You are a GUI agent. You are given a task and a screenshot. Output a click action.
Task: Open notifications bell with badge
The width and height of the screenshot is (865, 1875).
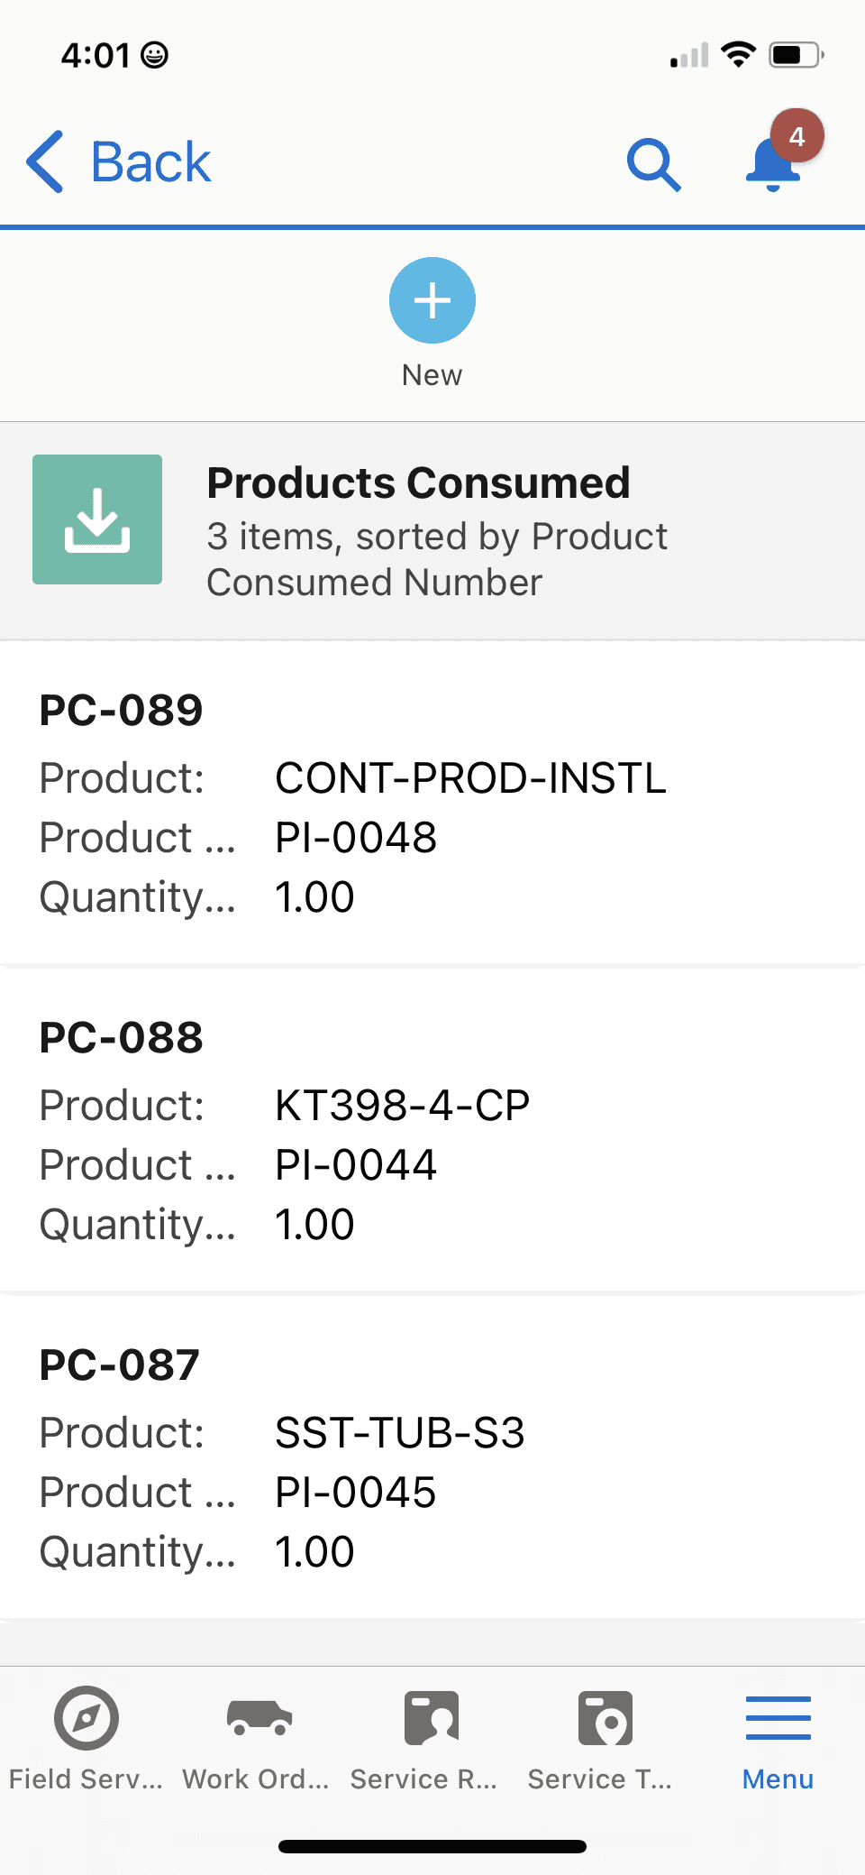780,153
